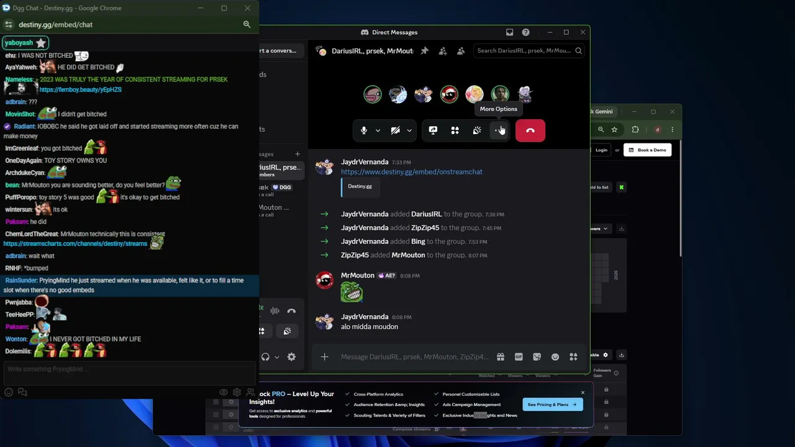Open the emoji picker
Image resolution: width=795 pixels, height=447 pixels.
[x=555, y=357]
